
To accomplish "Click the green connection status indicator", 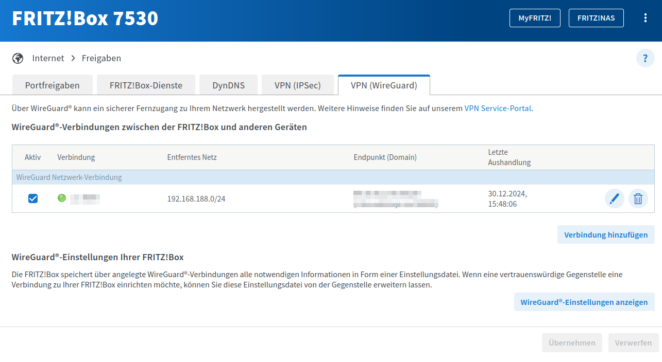I will coord(62,198).
